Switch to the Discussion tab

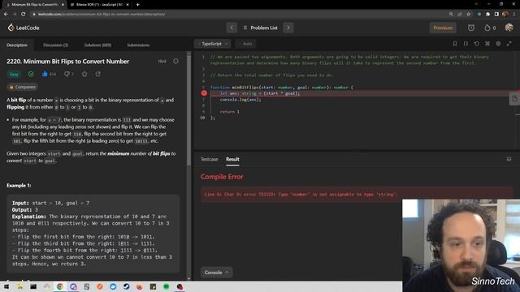coord(55,45)
